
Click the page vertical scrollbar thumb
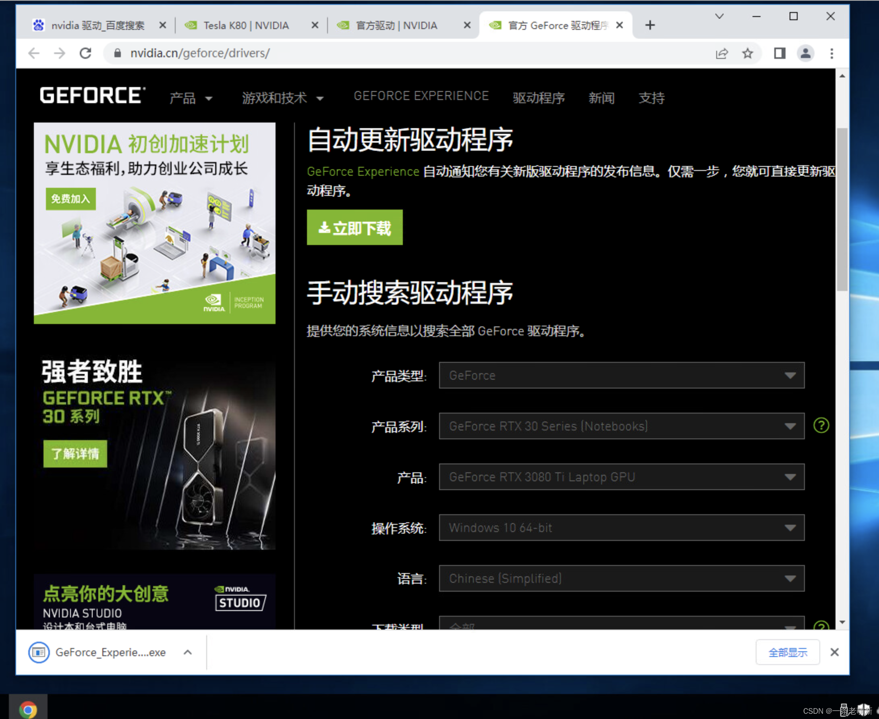[842, 209]
